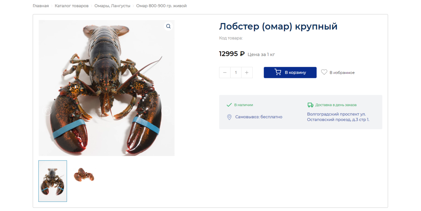Click the heart favorites icon
Viewport: 421px width, 211px height.
(324, 72)
